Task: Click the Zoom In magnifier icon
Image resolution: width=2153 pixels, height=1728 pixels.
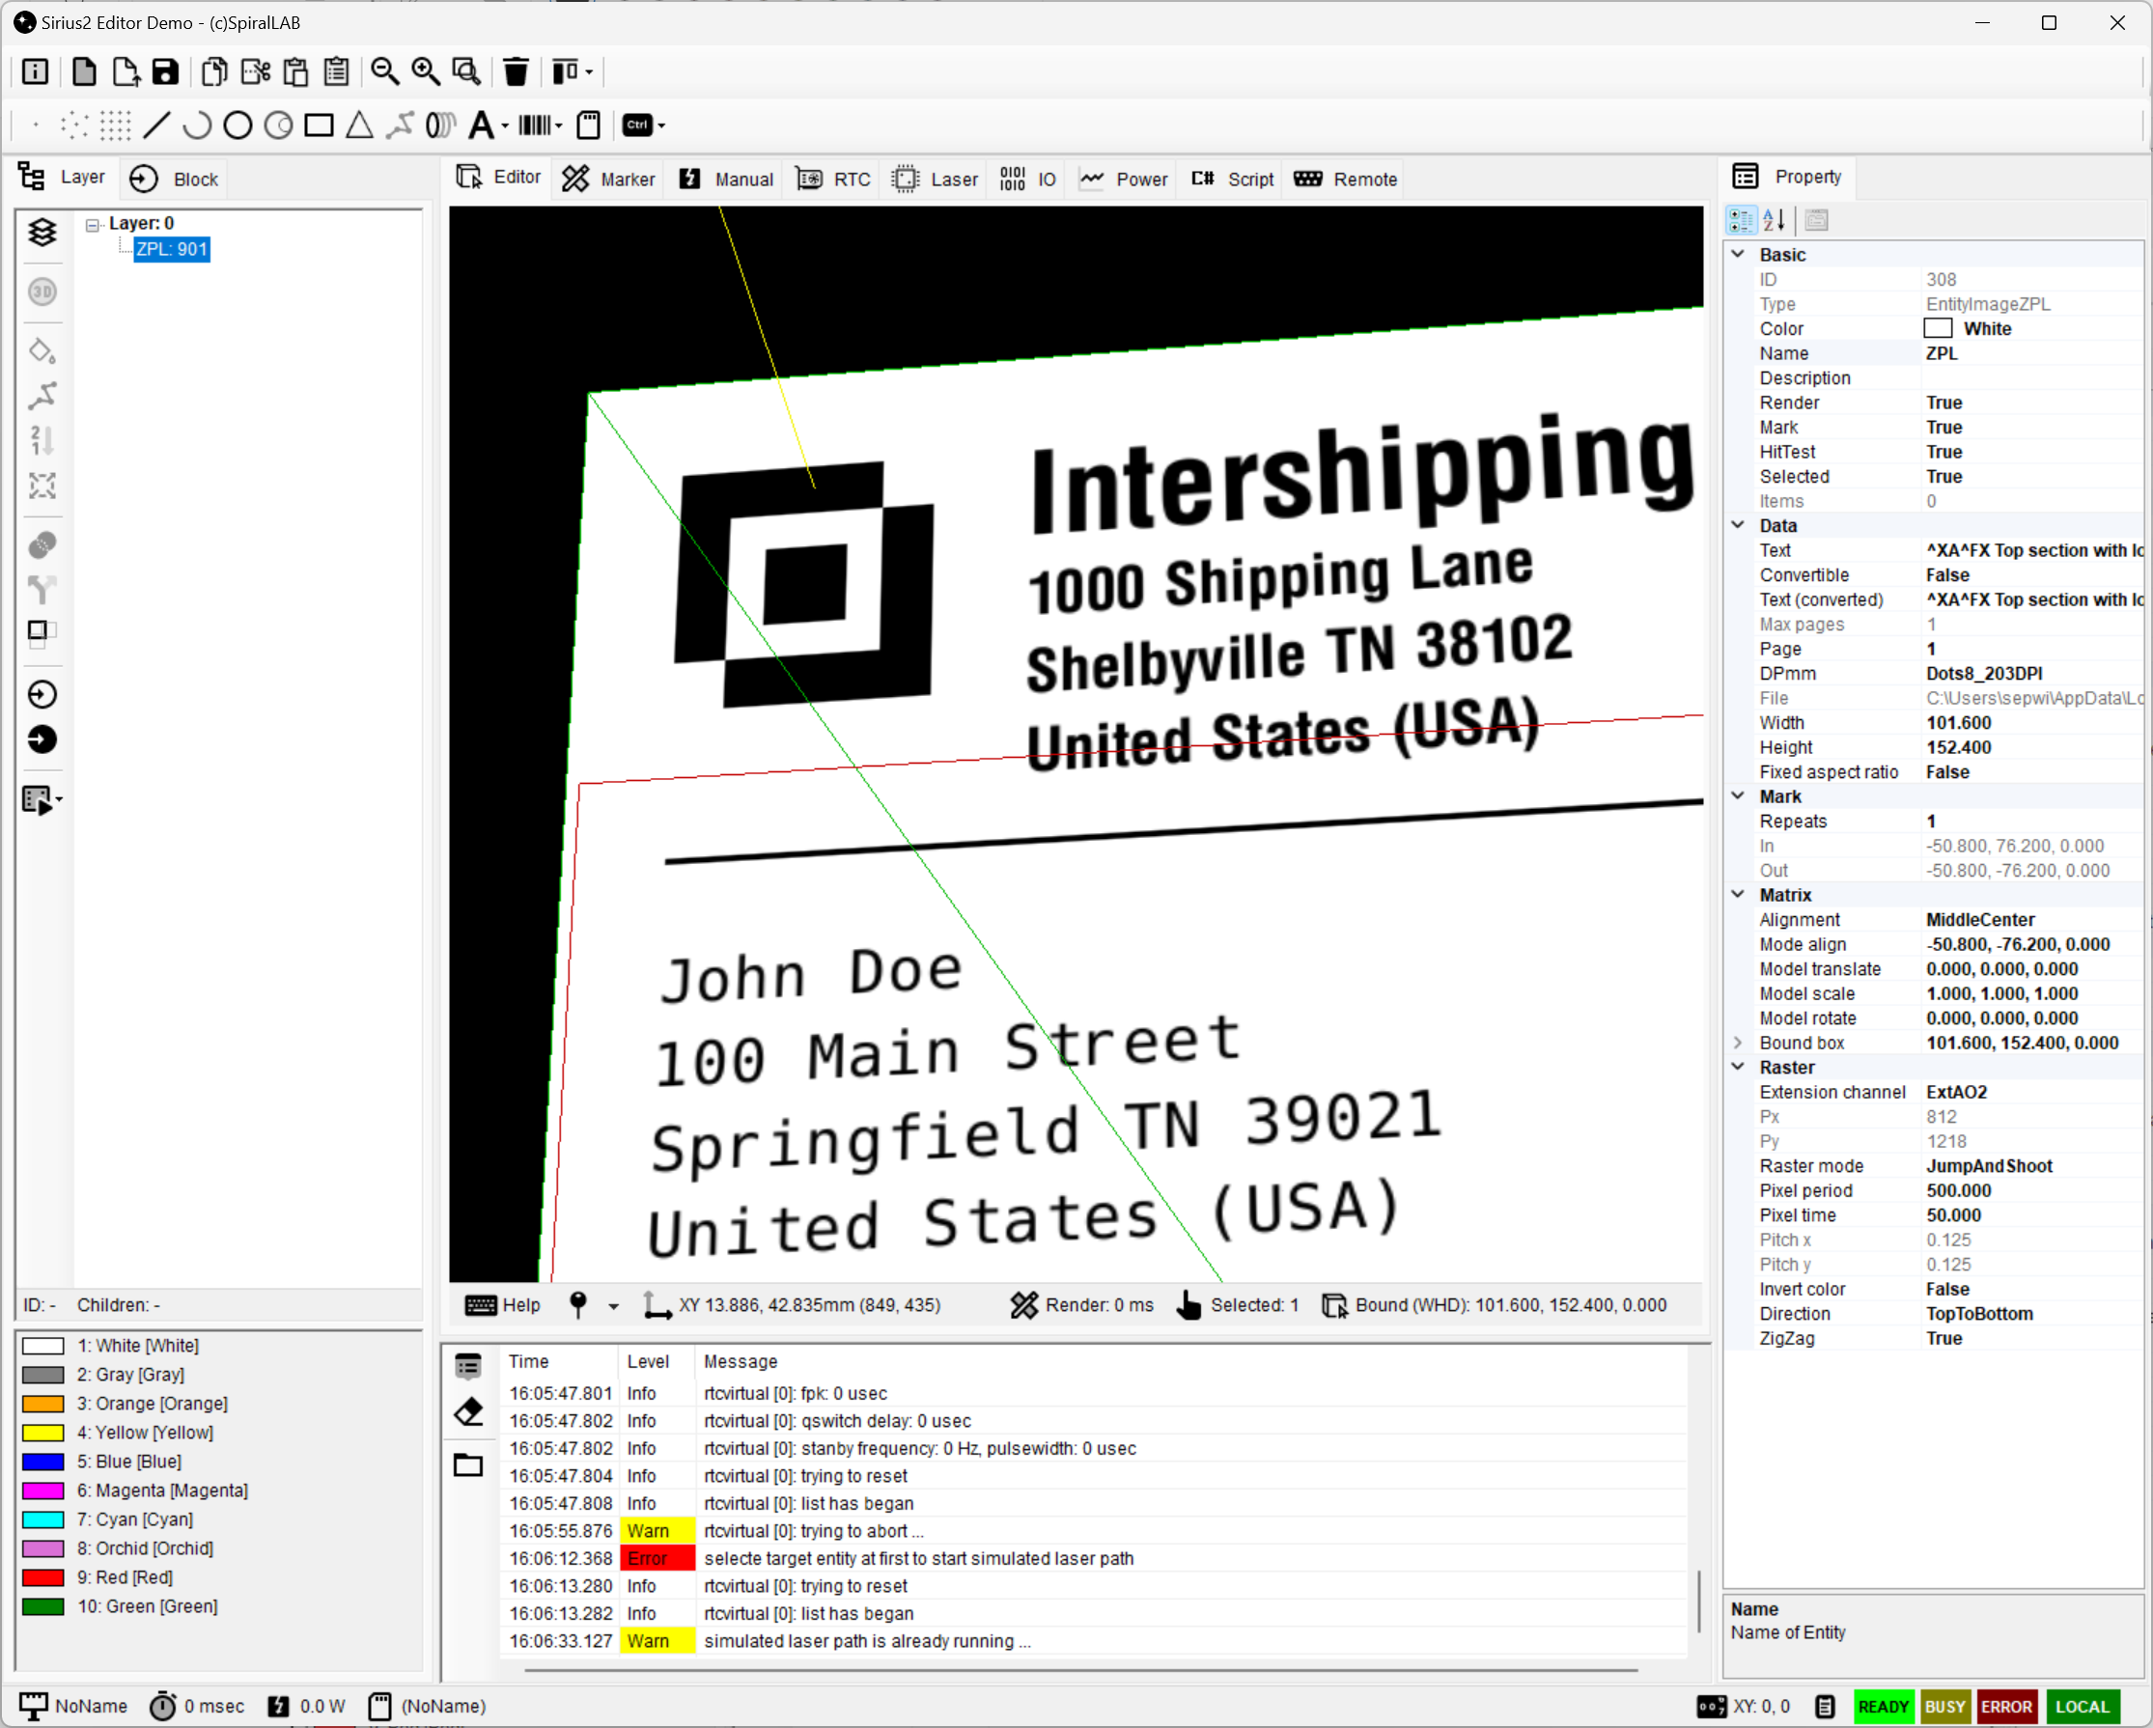Action: [427, 71]
